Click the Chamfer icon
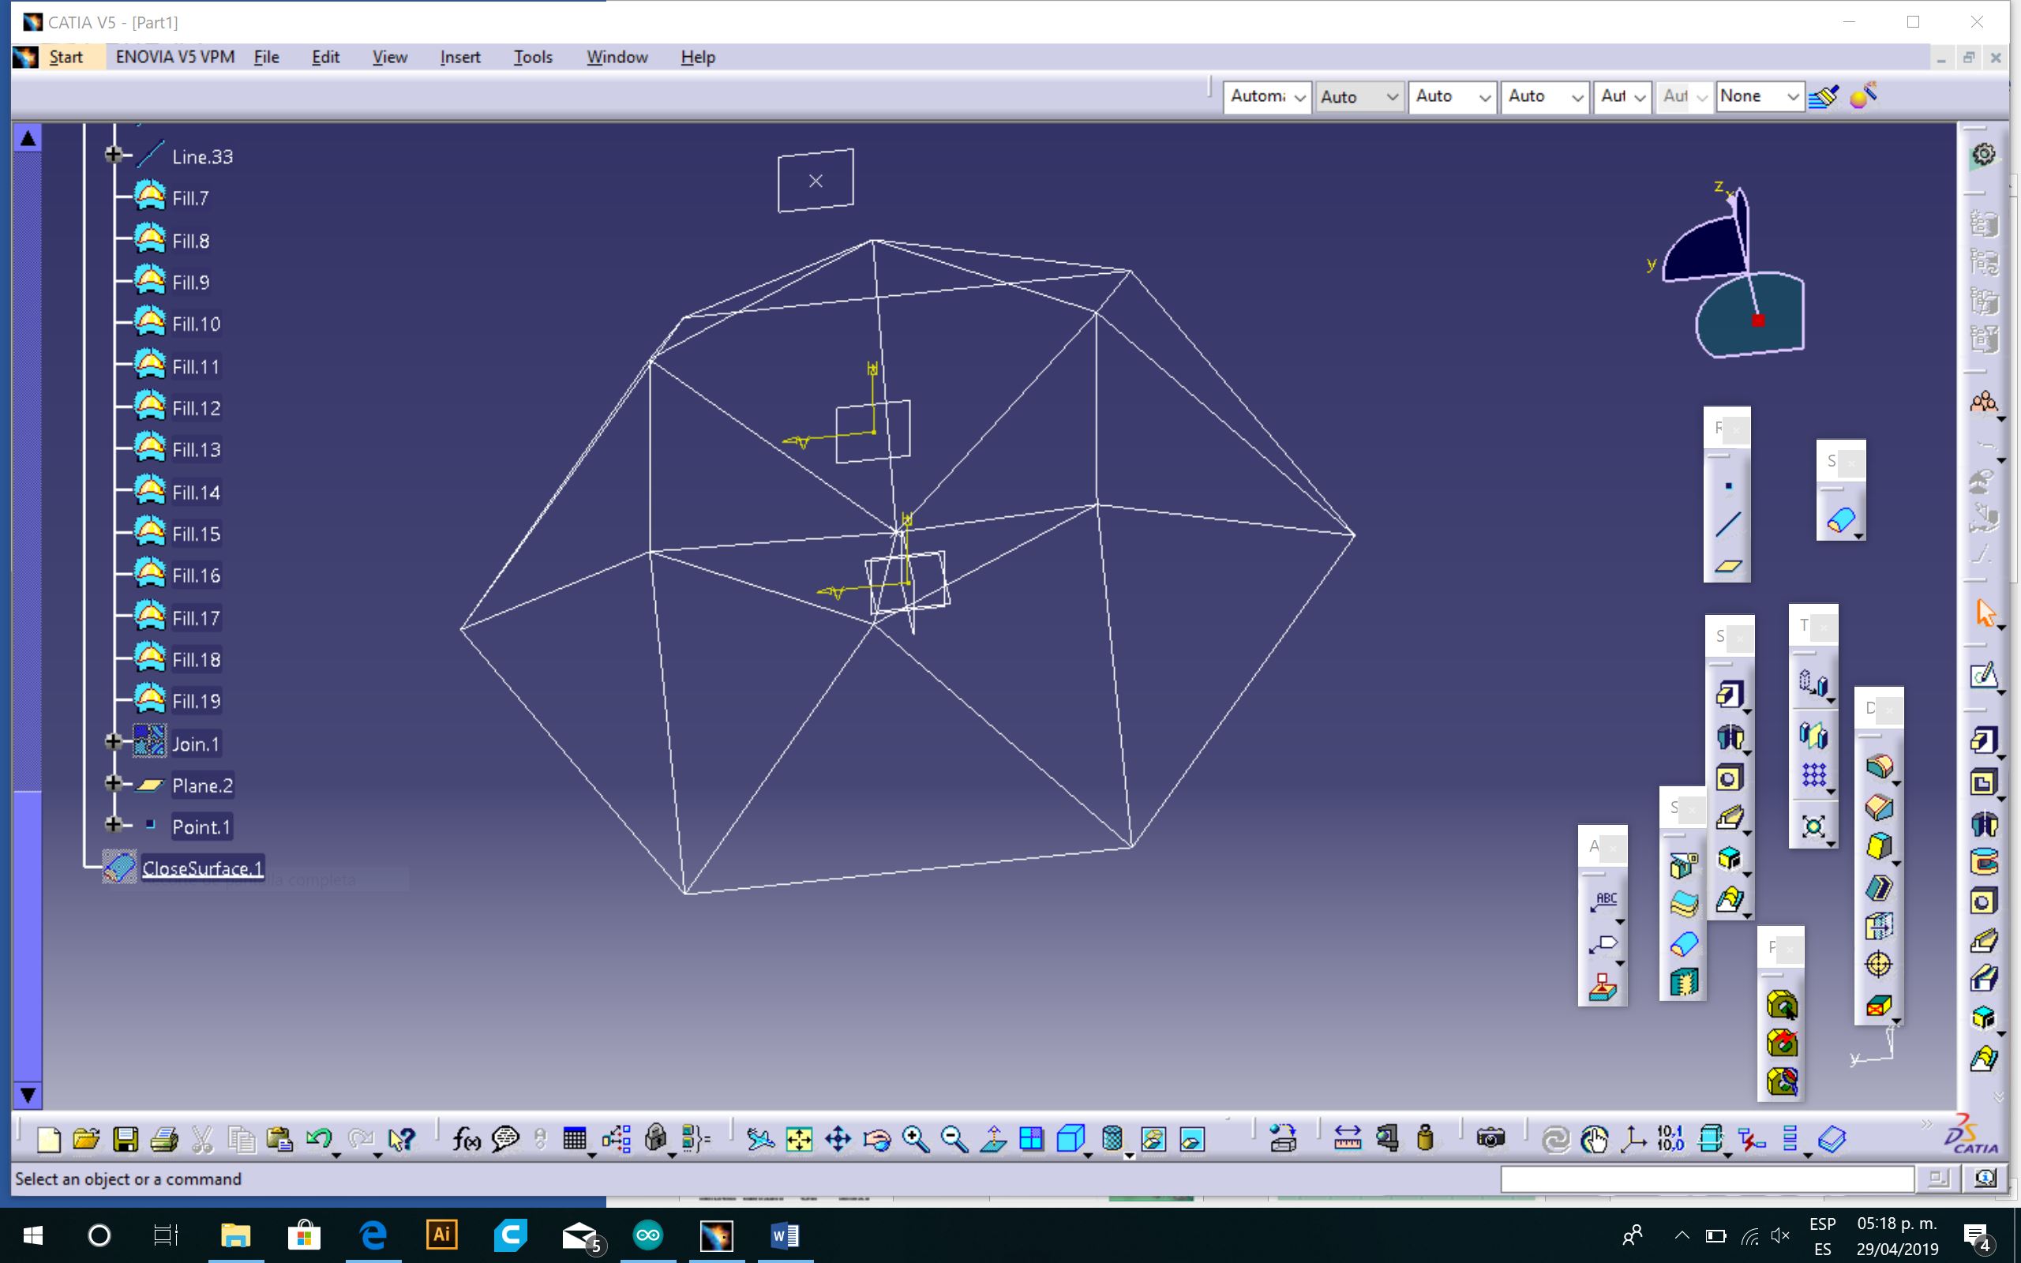2021x1263 pixels. [1879, 807]
